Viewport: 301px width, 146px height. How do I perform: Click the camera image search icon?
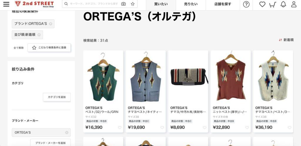coord(123,4)
